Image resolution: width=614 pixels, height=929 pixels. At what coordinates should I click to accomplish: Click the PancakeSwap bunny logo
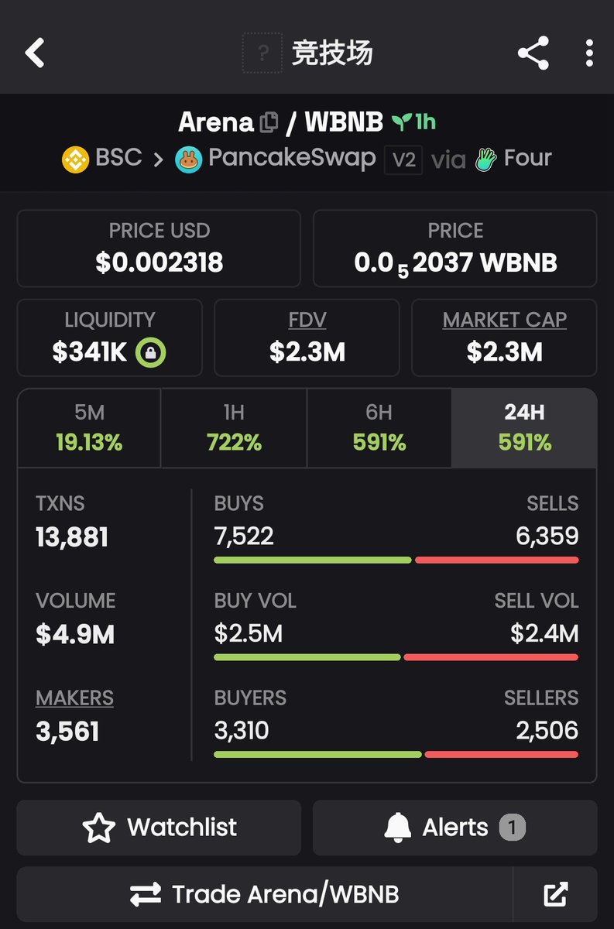click(x=188, y=159)
